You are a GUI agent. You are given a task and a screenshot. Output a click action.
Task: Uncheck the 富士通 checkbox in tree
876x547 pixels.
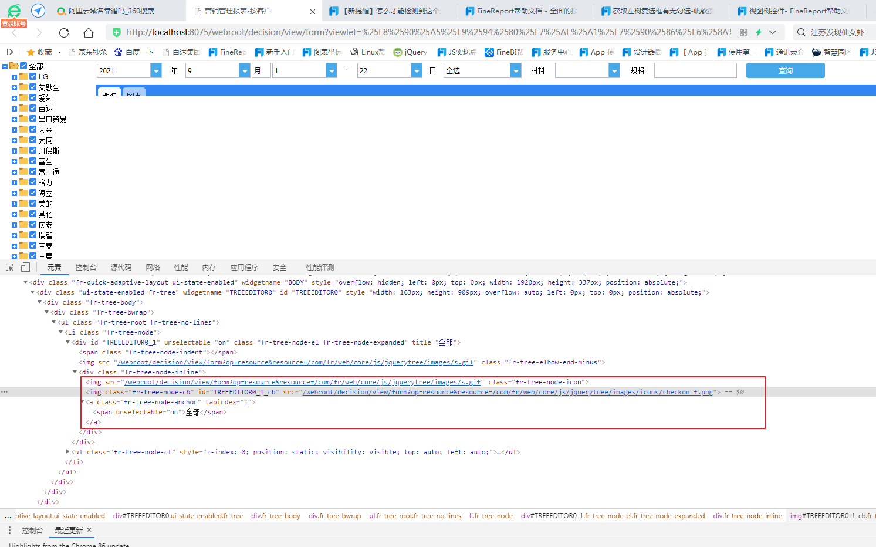point(33,171)
